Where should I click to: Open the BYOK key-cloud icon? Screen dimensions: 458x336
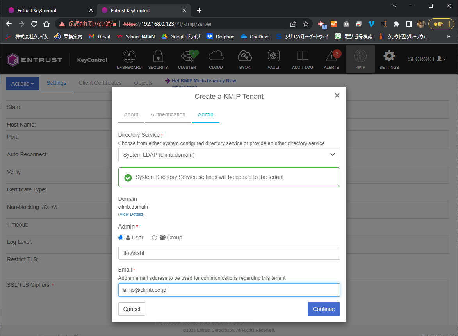(245, 56)
